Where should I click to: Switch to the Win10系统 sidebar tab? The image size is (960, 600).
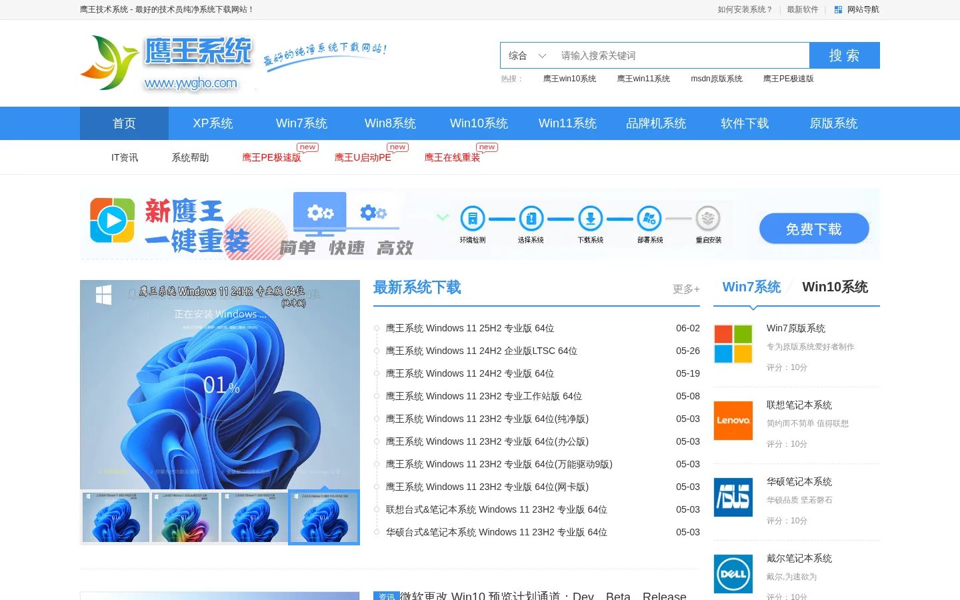click(x=835, y=287)
